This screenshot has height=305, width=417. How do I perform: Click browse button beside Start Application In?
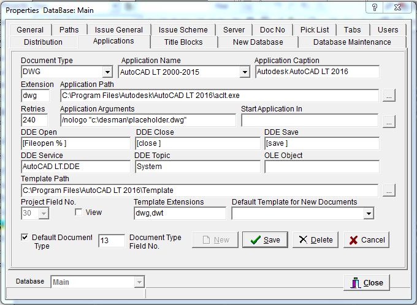tap(389, 121)
